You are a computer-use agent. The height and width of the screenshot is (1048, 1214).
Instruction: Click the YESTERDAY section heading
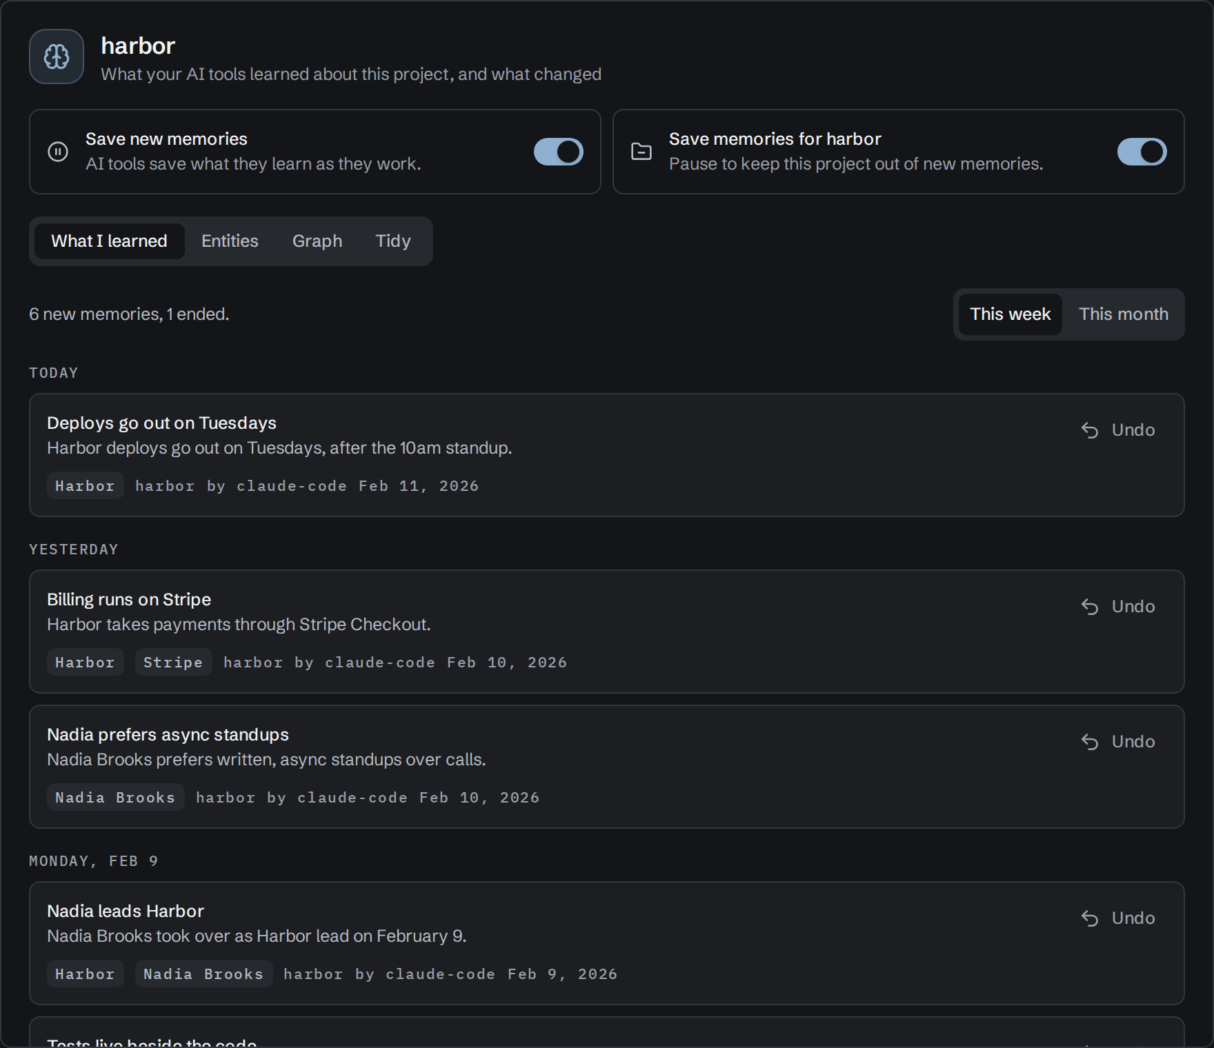click(x=74, y=550)
